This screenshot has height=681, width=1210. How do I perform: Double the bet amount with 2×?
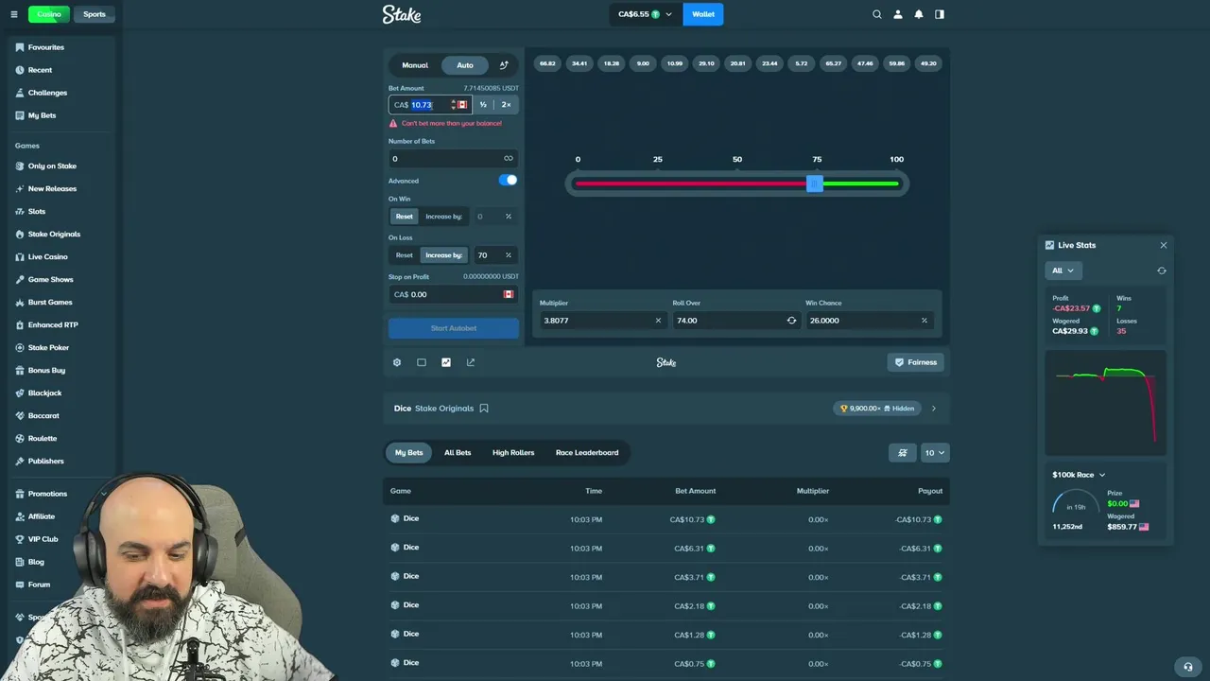[x=507, y=105]
